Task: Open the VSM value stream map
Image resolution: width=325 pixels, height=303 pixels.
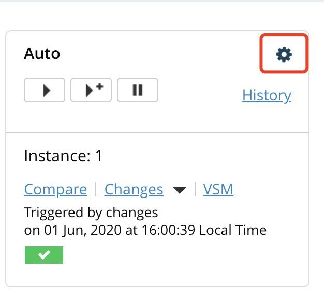Action: 218,189
